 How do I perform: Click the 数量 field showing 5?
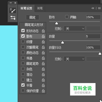click(93, 36)
